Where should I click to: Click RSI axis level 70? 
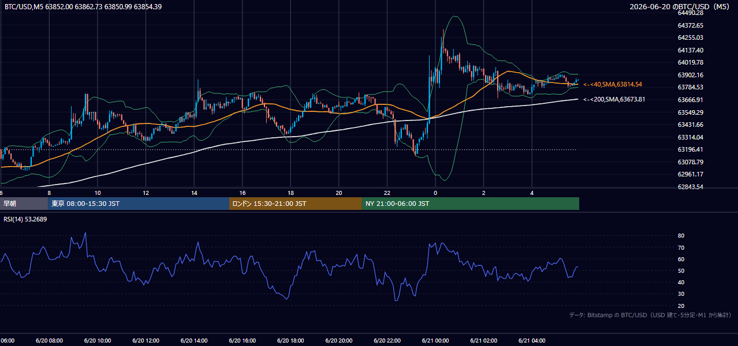tap(681, 247)
